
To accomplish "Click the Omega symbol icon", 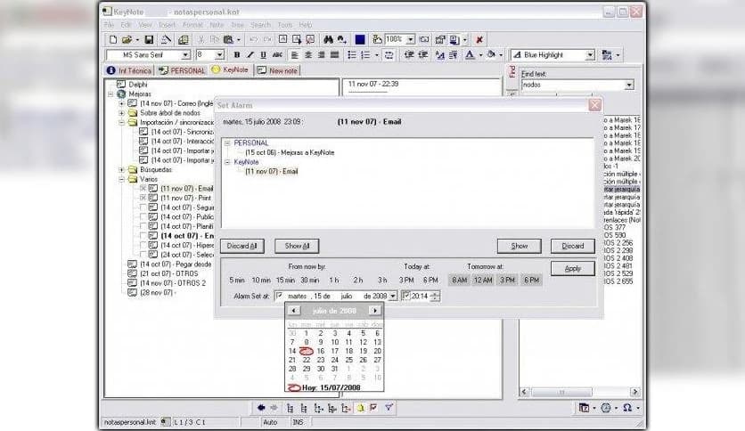I will click(627, 408).
